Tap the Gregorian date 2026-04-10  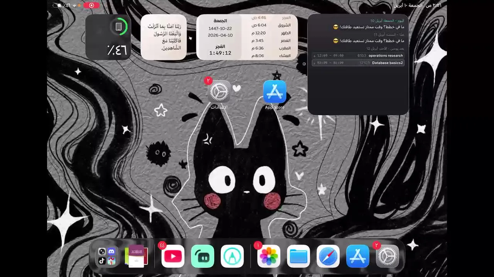220,35
